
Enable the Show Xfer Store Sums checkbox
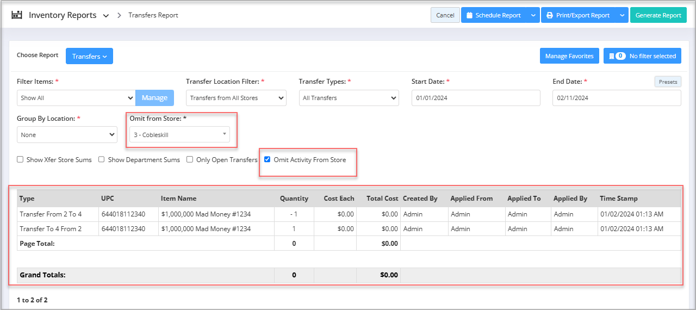(x=20, y=159)
